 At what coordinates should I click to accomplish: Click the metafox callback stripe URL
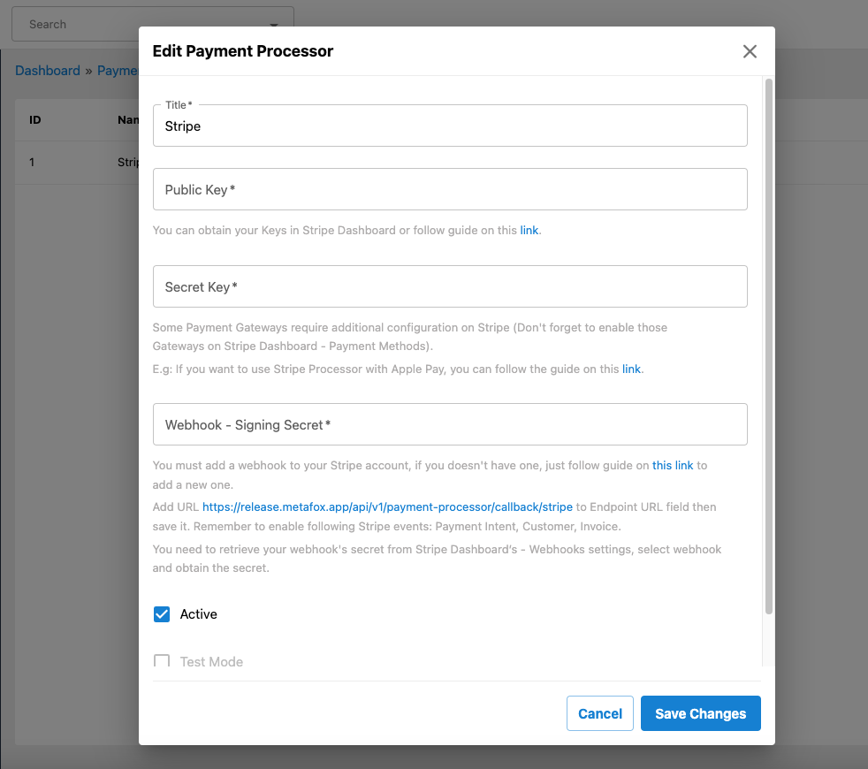[x=387, y=507]
